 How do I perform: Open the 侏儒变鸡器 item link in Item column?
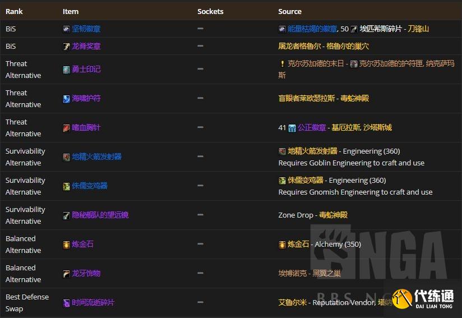pos(90,186)
